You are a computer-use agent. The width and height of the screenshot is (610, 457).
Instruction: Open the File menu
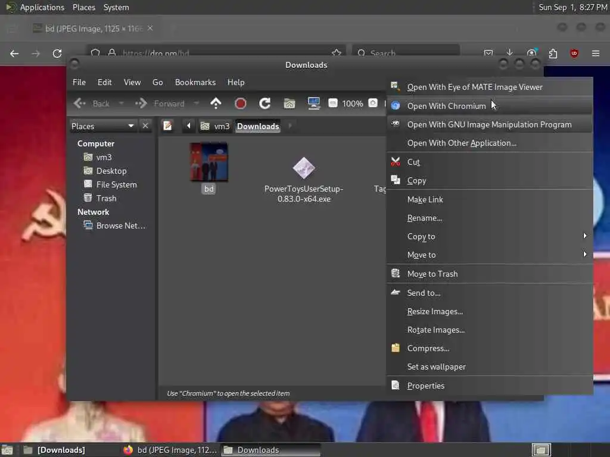[x=79, y=82]
